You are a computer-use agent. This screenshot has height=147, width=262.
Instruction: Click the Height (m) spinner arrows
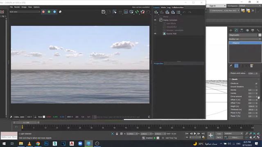click(257, 106)
